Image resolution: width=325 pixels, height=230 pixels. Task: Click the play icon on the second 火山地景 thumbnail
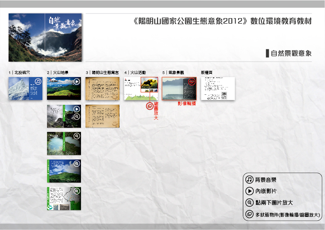click(77, 109)
